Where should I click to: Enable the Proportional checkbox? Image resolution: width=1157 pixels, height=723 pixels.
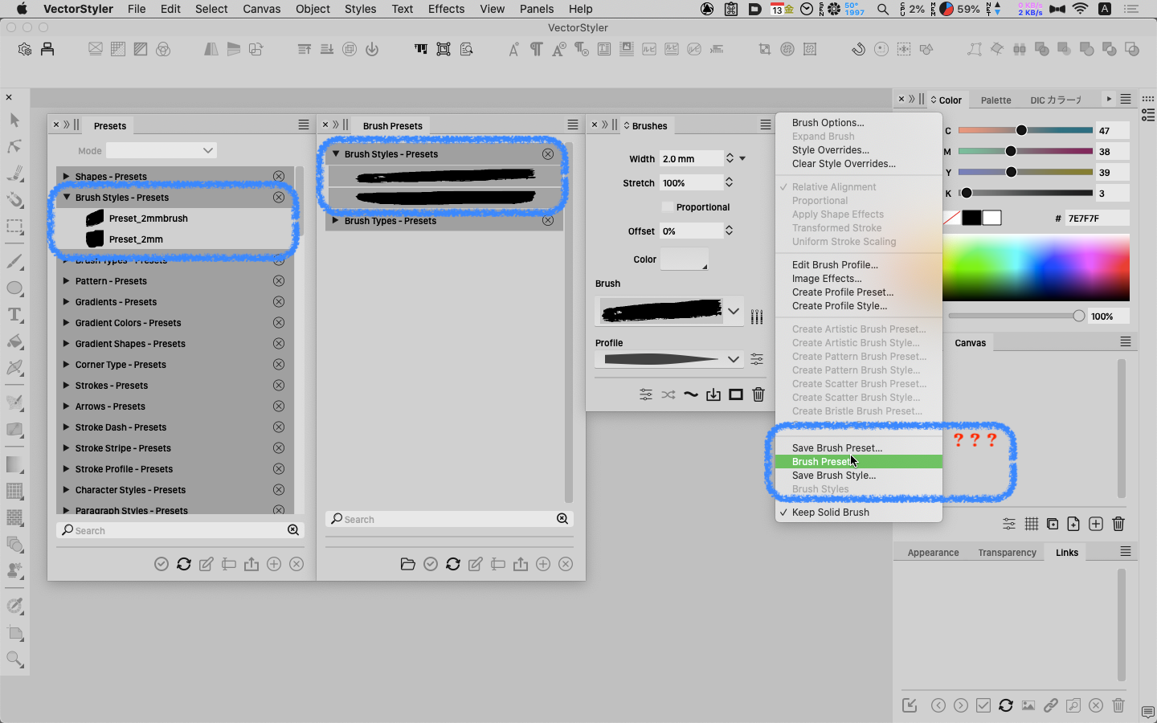pos(667,207)
